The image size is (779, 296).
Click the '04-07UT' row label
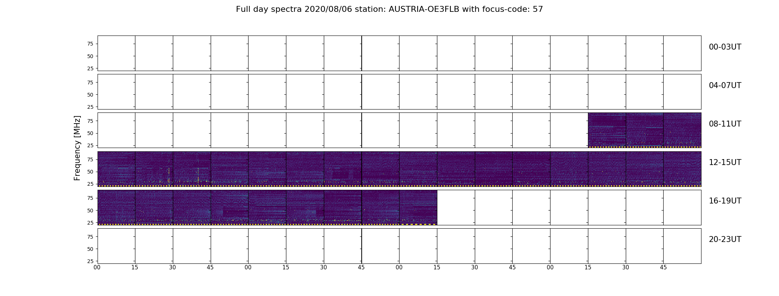click(725, 85)
